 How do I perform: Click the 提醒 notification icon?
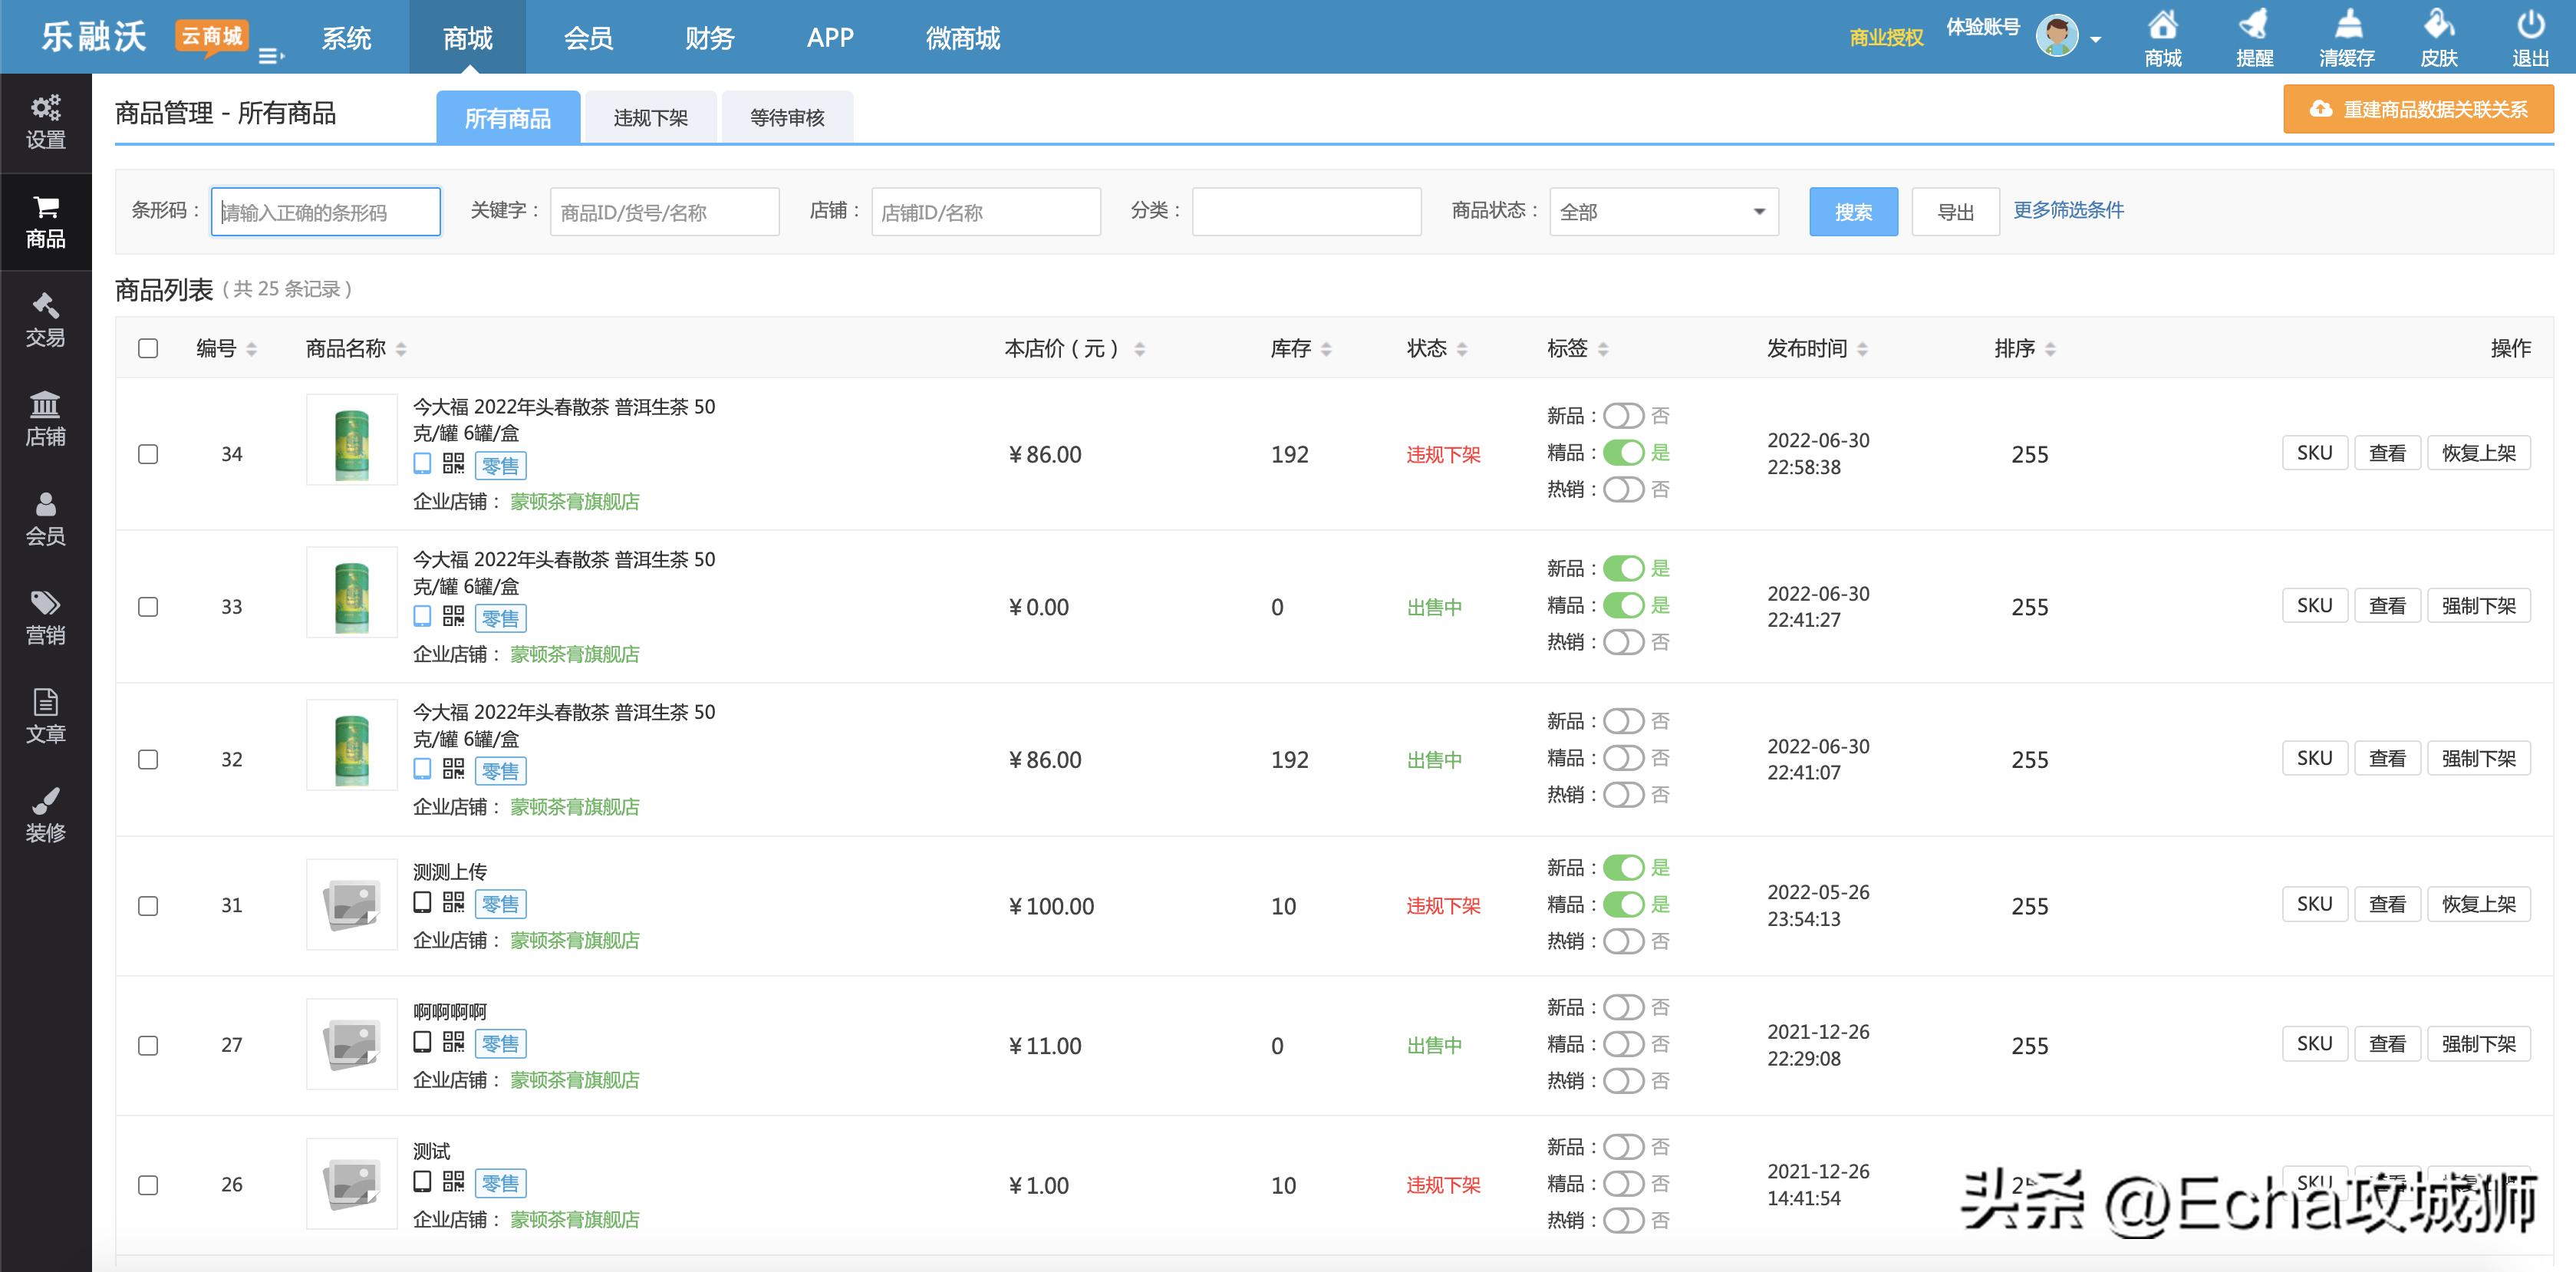point(2256,37)
